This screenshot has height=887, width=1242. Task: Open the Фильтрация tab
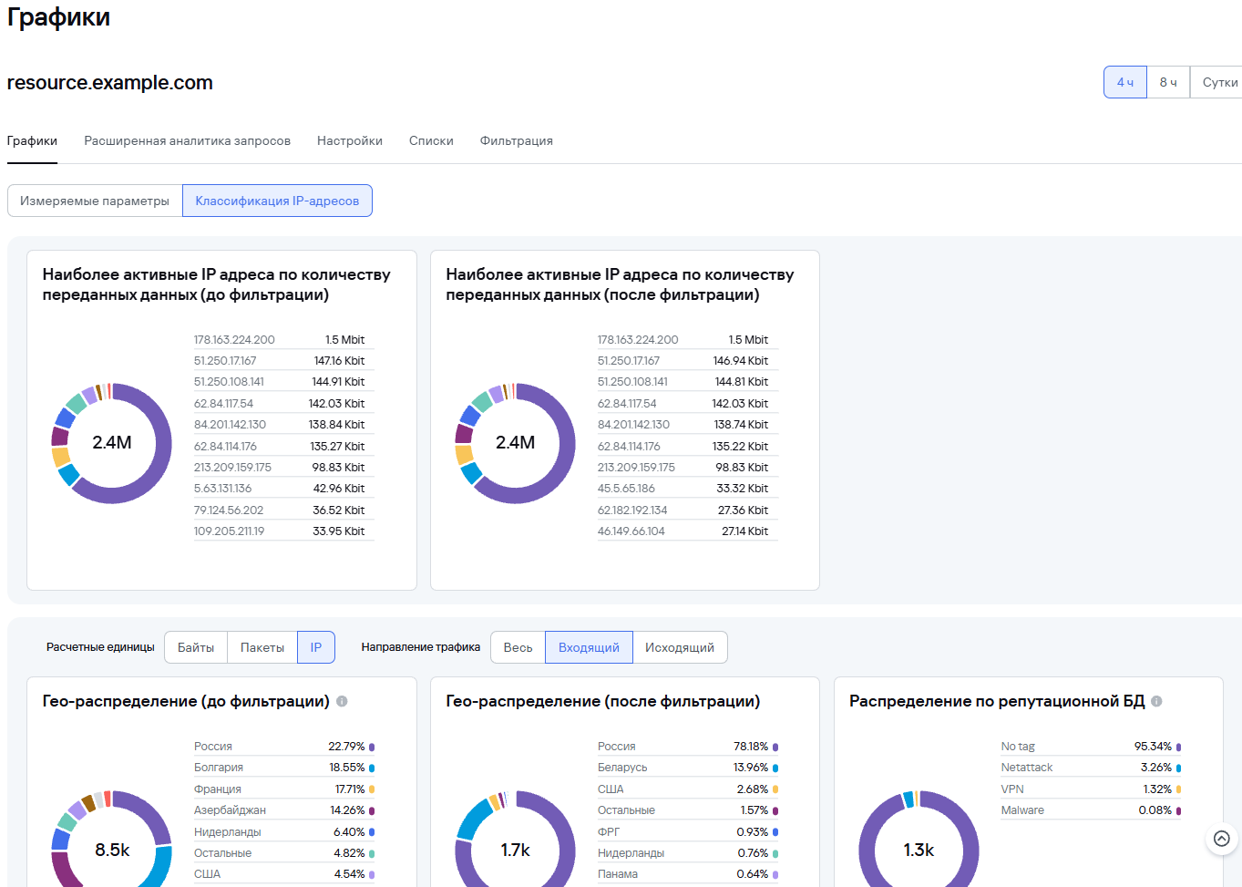517,140
